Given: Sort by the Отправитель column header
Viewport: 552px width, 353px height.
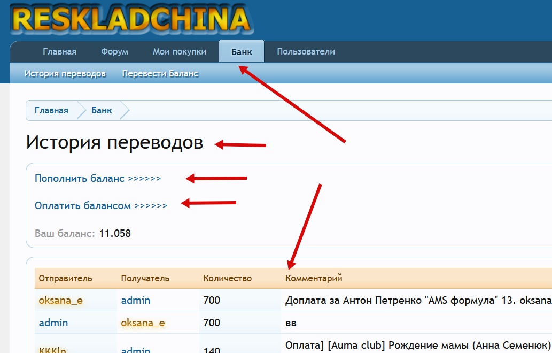Looking at the screenshot, I should 65,278.
